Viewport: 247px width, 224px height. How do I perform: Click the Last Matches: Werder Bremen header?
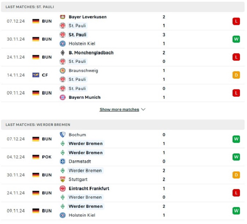(x=123, y=125)
